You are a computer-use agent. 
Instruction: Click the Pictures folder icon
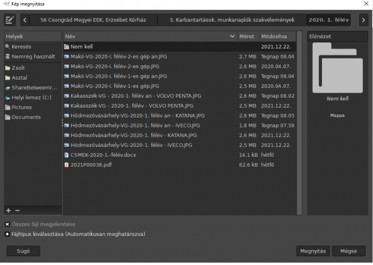(x=7, y=108)
